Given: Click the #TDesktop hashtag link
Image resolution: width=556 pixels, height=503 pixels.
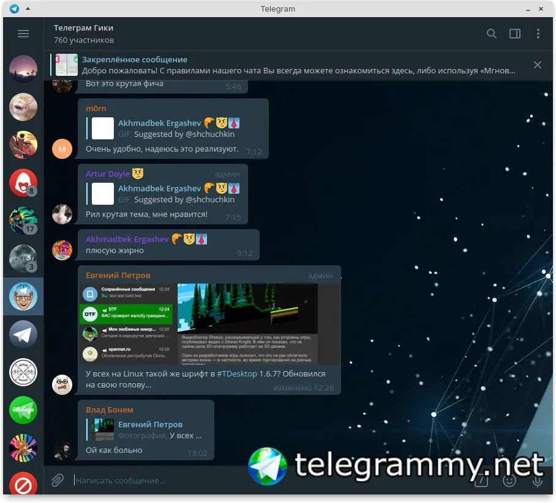Looking at the screenshot, I should point(237,374).
